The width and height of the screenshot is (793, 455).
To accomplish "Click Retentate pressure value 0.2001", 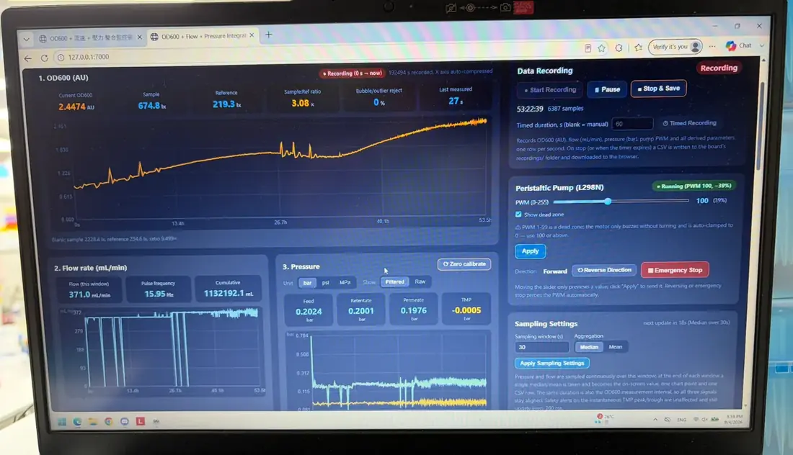I will (x=361, y=311).
